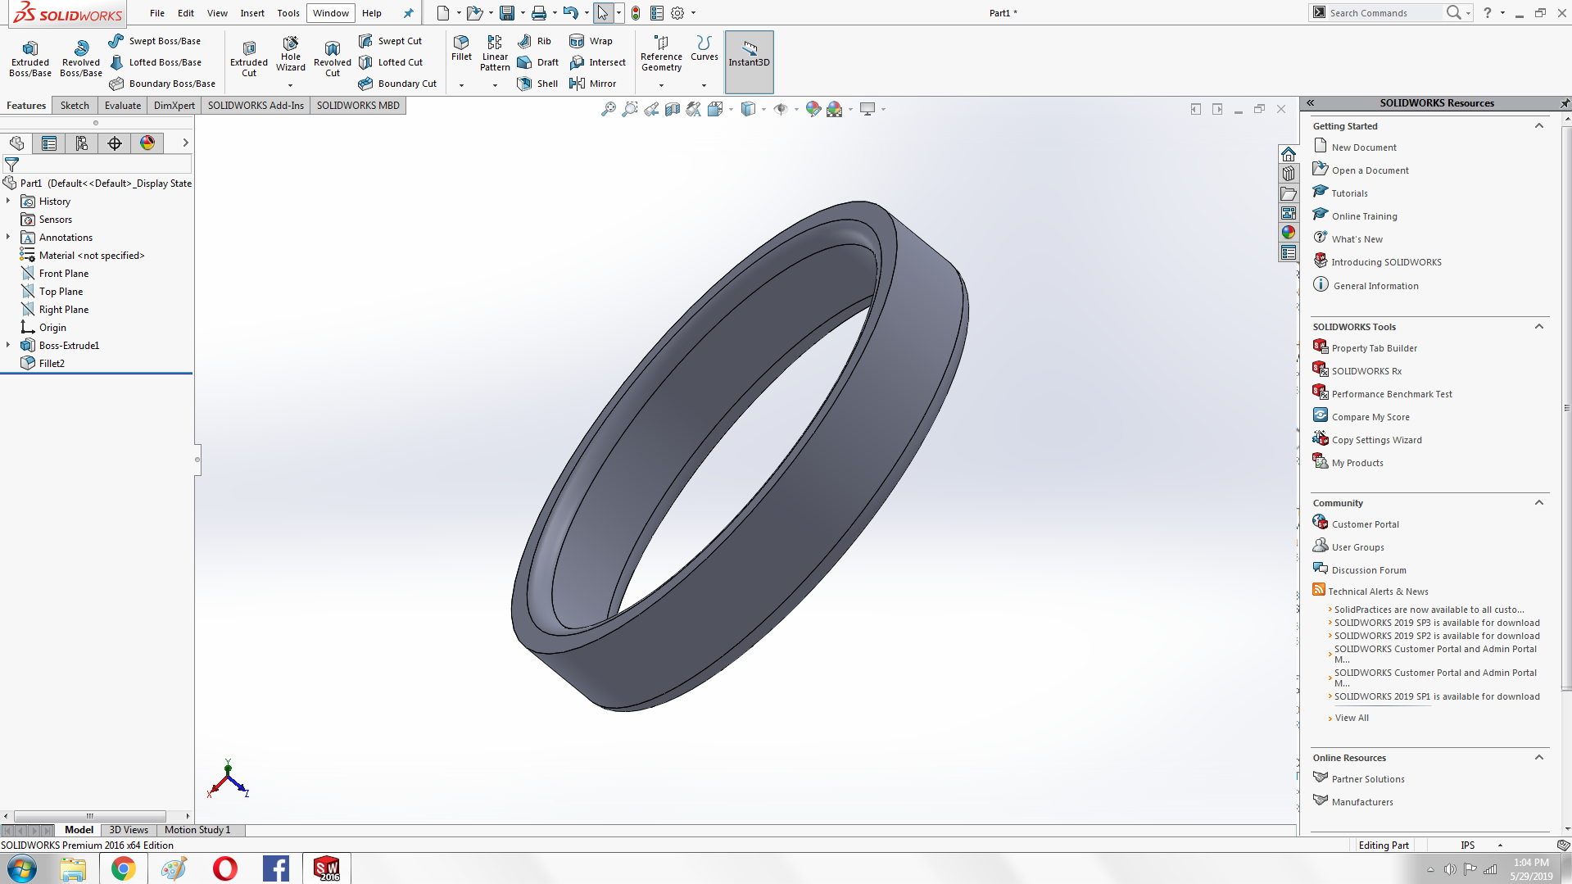This screenshot has width=1572, height=884.
Task: Expand the History tree node
Action: [8, 202]
